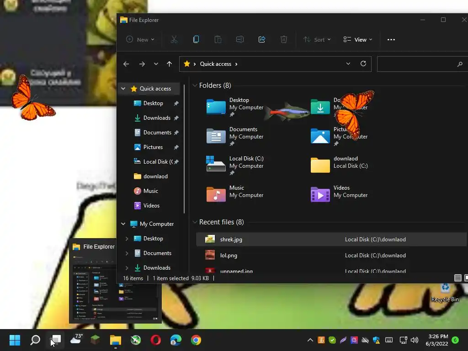468x351 pixels.
Task: Select shrek.jpg in Recent files
Action: click(x=331, y=239)
